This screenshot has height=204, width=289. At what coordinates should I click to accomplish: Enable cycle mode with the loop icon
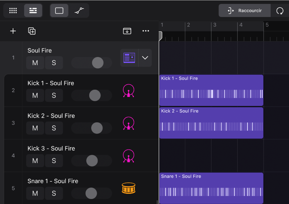coord(280,10)
